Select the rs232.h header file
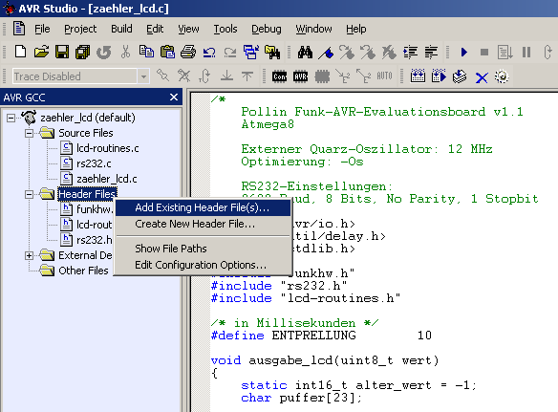The width and height of the screenshot is (558, 412). [x=94, y=240]
